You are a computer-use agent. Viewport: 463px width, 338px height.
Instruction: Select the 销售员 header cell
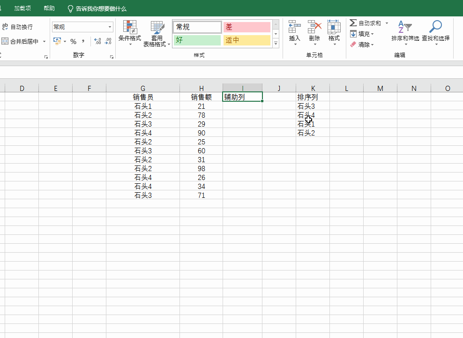(x=143, y=97)
